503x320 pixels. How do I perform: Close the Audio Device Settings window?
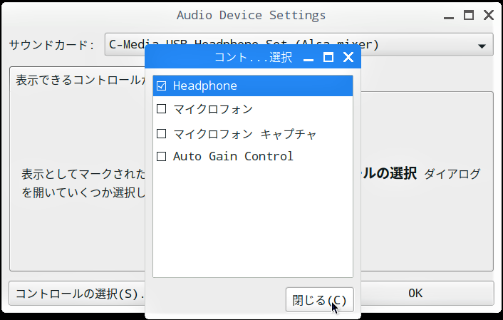pyautogui.click(x=489, y=15)
